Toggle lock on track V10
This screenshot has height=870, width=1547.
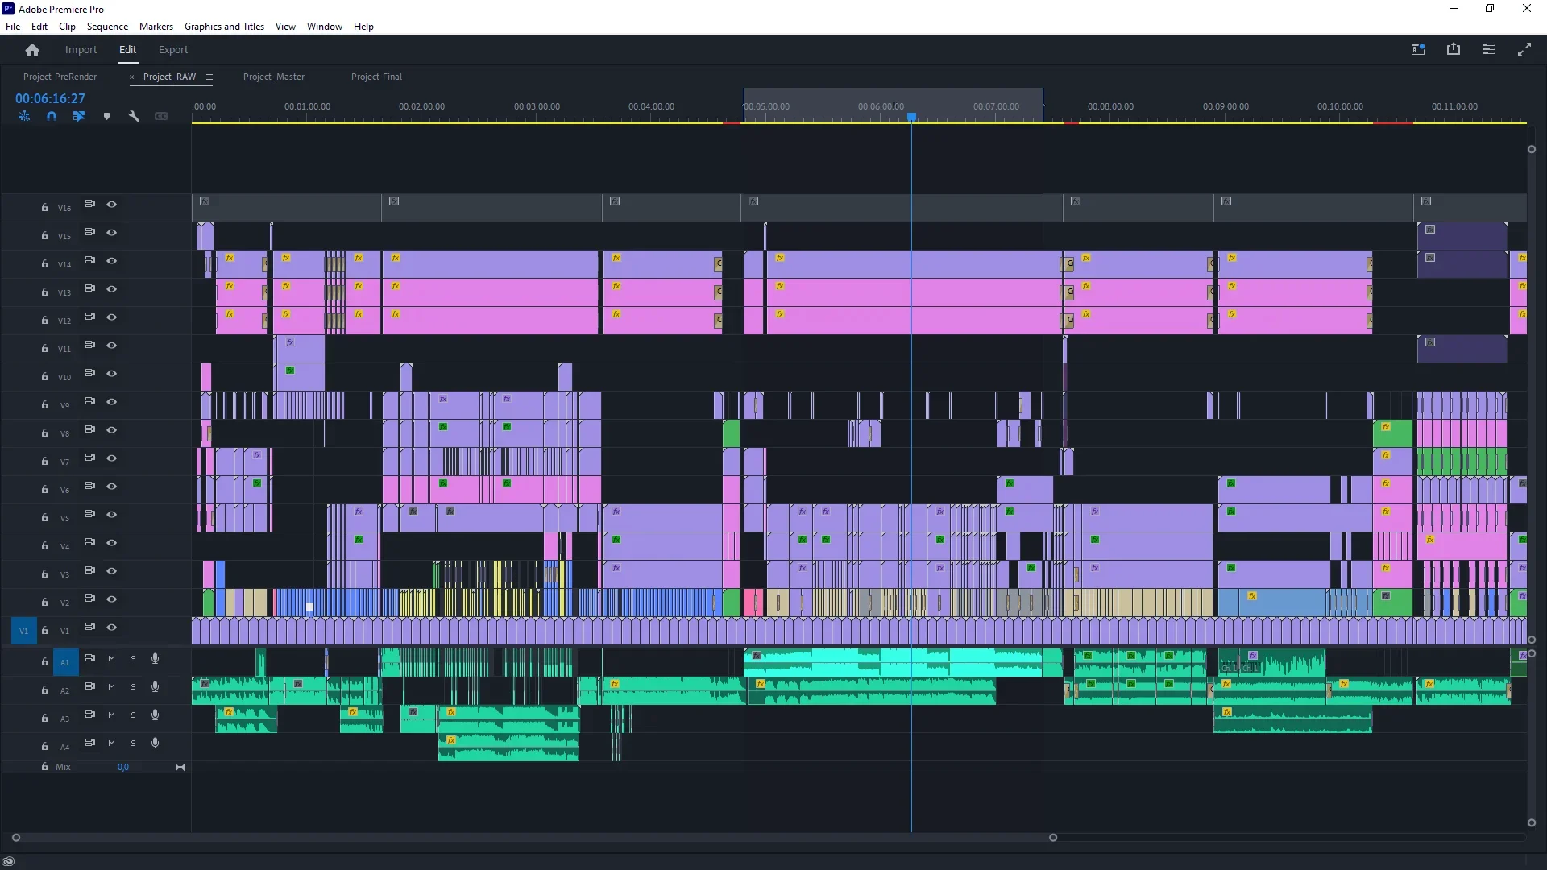tap(45, 377)
